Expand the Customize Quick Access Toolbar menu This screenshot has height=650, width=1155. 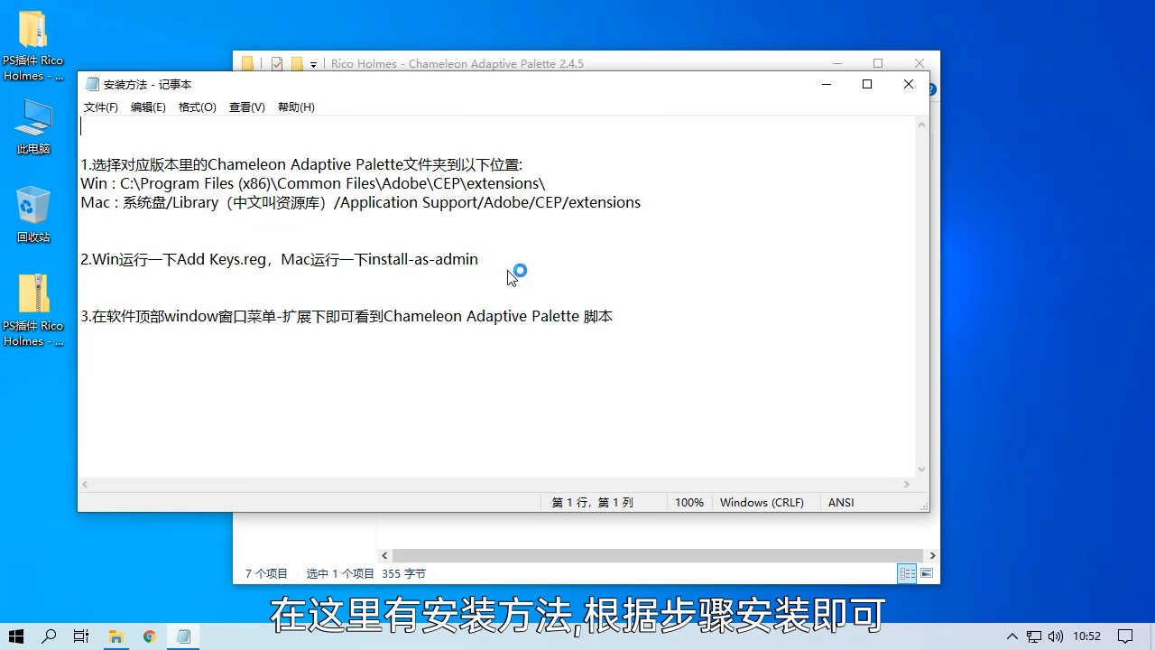tap(313, 63)
